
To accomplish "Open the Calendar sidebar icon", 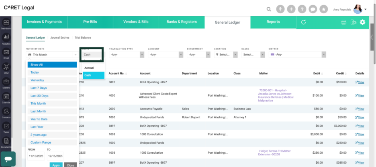I will (6, 96).
